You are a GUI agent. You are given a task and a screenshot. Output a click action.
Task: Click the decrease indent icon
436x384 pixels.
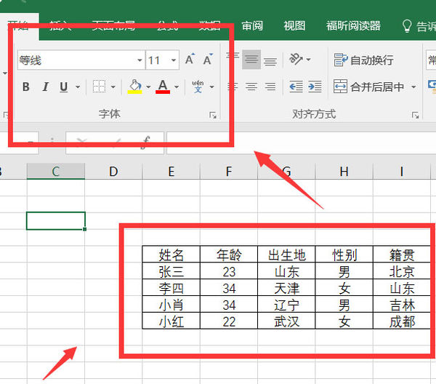point(296,87)
